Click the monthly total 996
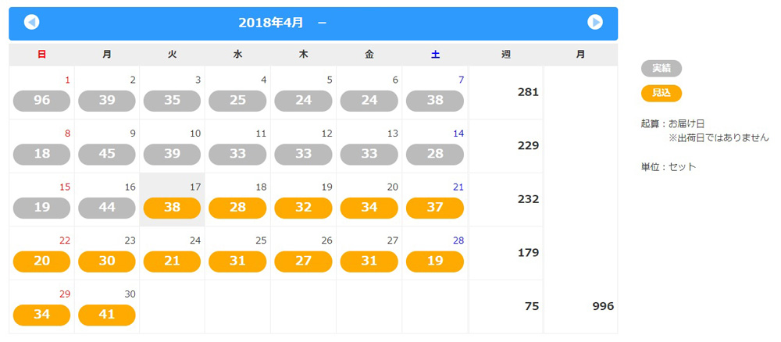The height and width of the screenshot is (342, 781). pyautogui.click(x=603, y=306)
